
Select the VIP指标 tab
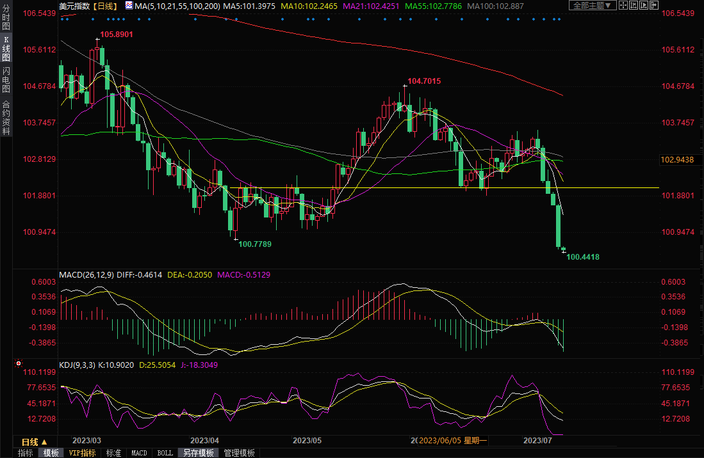click(82, 453)
